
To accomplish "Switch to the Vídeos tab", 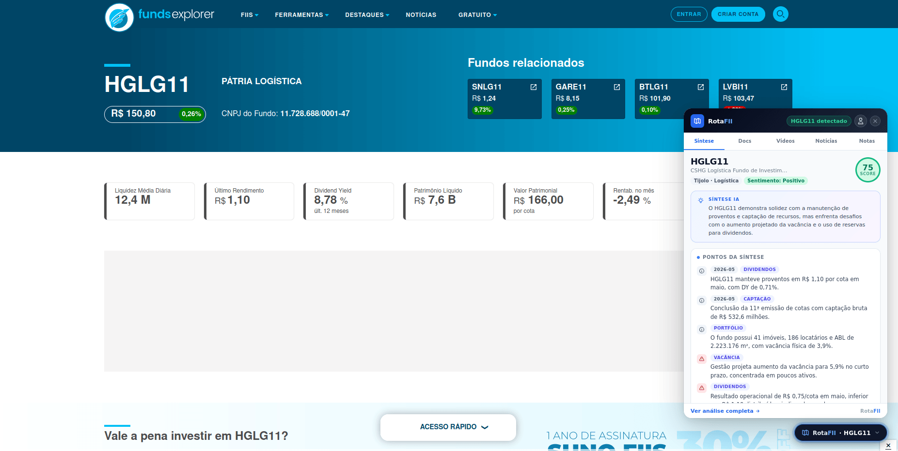I will (x=785, y=141).
